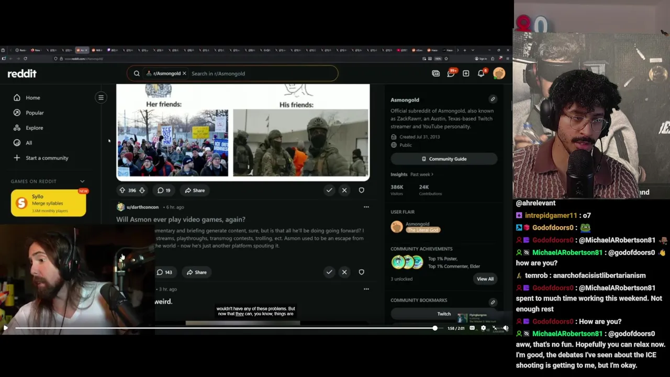Open the His friends soldiers image
Screen dimensions: 670x377
[300, 142]
